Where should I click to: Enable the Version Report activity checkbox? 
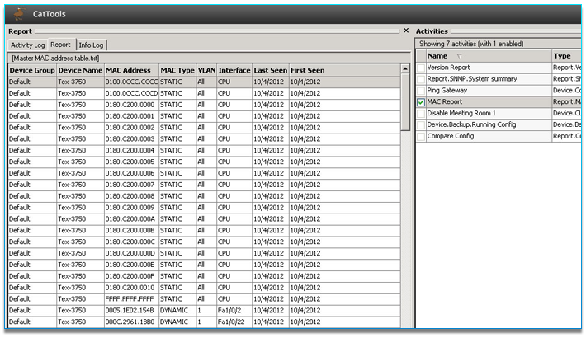coord(421,68)
